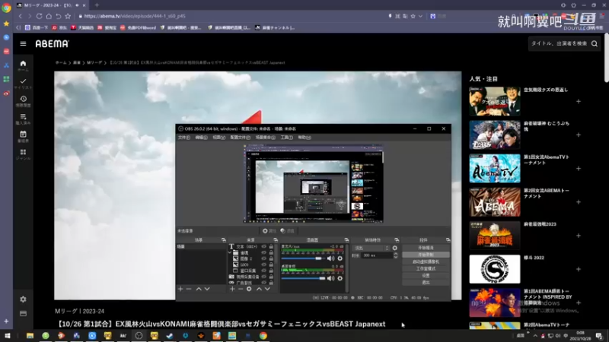
Task: Click the ABEMA search magnifier icon
Action: point(595,44)
